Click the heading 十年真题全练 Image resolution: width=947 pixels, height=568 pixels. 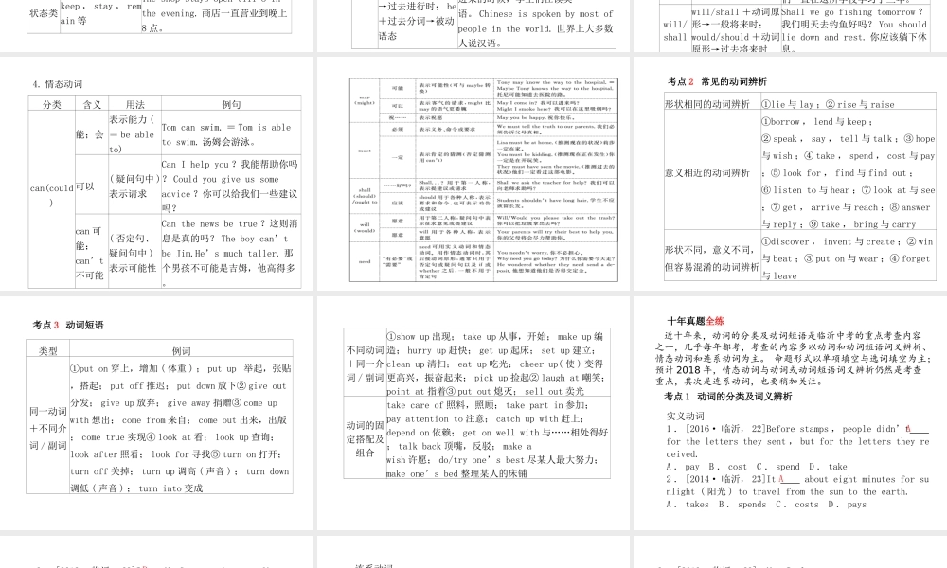(695, 321)
